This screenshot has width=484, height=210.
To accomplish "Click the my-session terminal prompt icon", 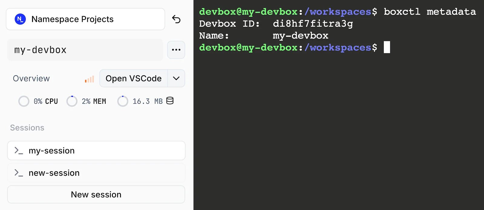I will pos(19,150).
